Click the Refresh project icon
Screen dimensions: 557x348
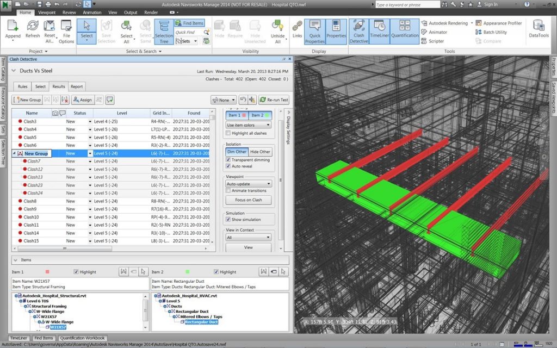(33, 29)
